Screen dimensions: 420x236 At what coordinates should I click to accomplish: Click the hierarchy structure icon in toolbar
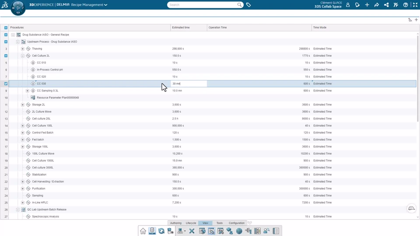[x=180, y=231]
